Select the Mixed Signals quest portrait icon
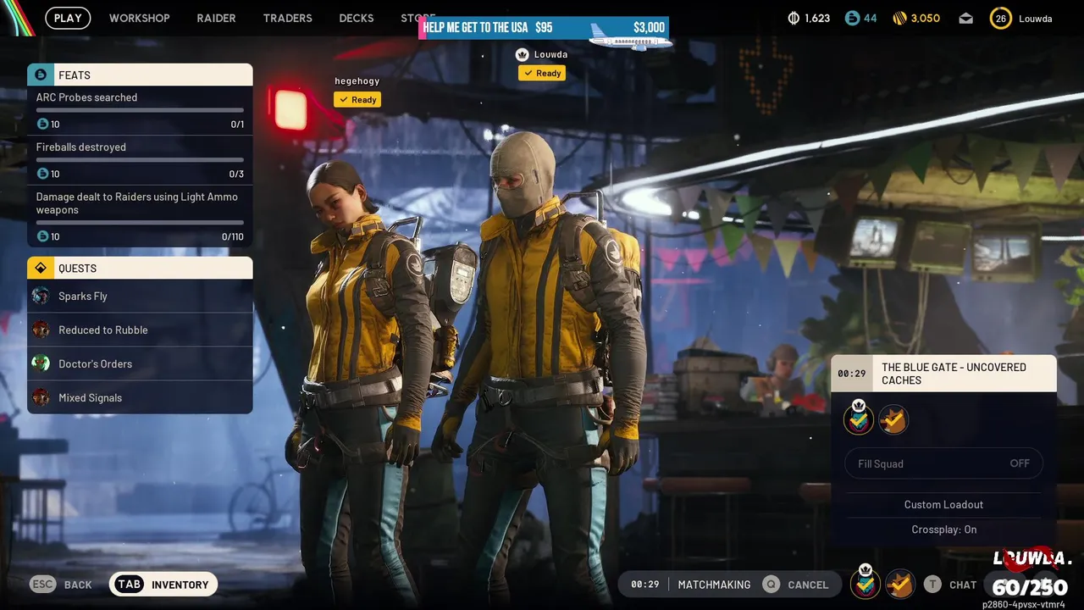 coord(41,397)
